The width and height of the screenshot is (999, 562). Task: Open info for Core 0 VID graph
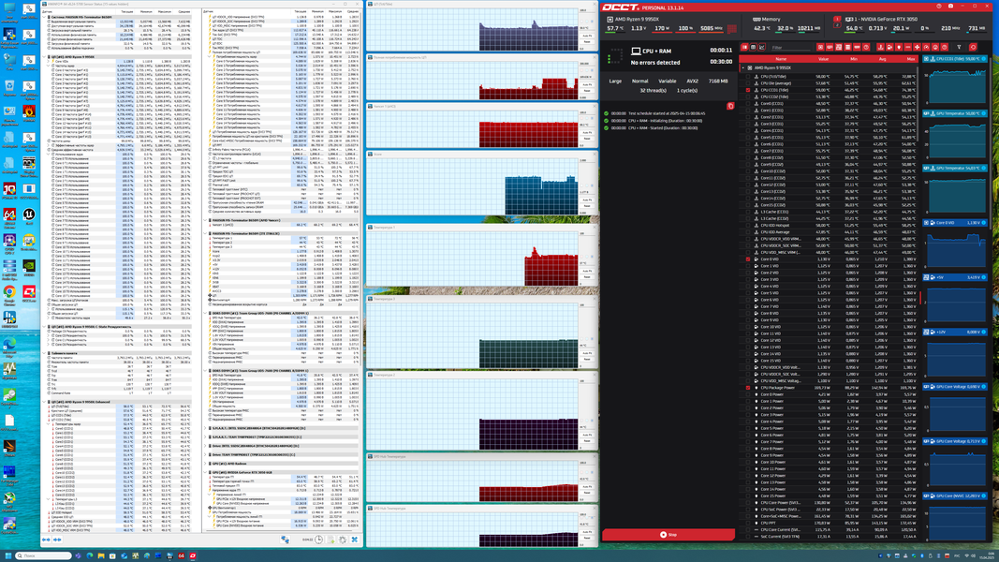984,223
